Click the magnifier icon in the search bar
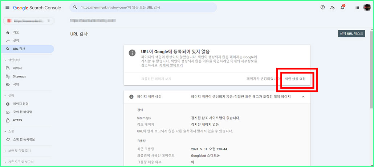Image resolution: width=374 pixels, height=167 pixels. pos(75,7)
